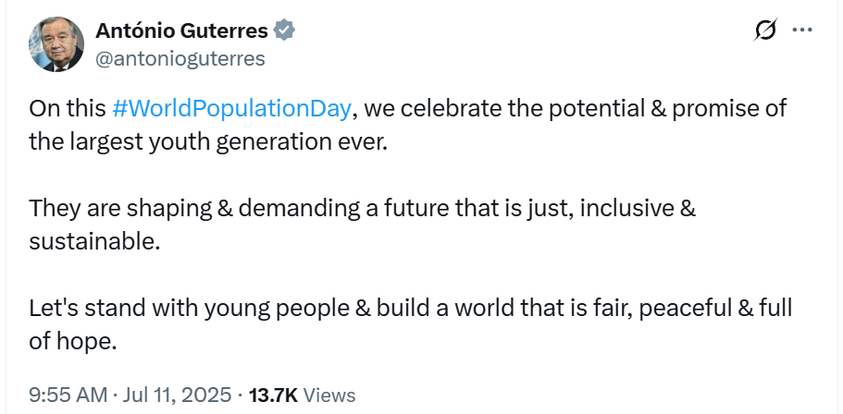Click the Views label
This screenshot has height=414, width=843.
pos(329,396)
